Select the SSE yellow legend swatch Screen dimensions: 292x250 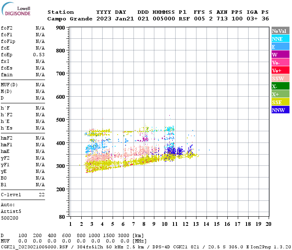tap(280, 102)
